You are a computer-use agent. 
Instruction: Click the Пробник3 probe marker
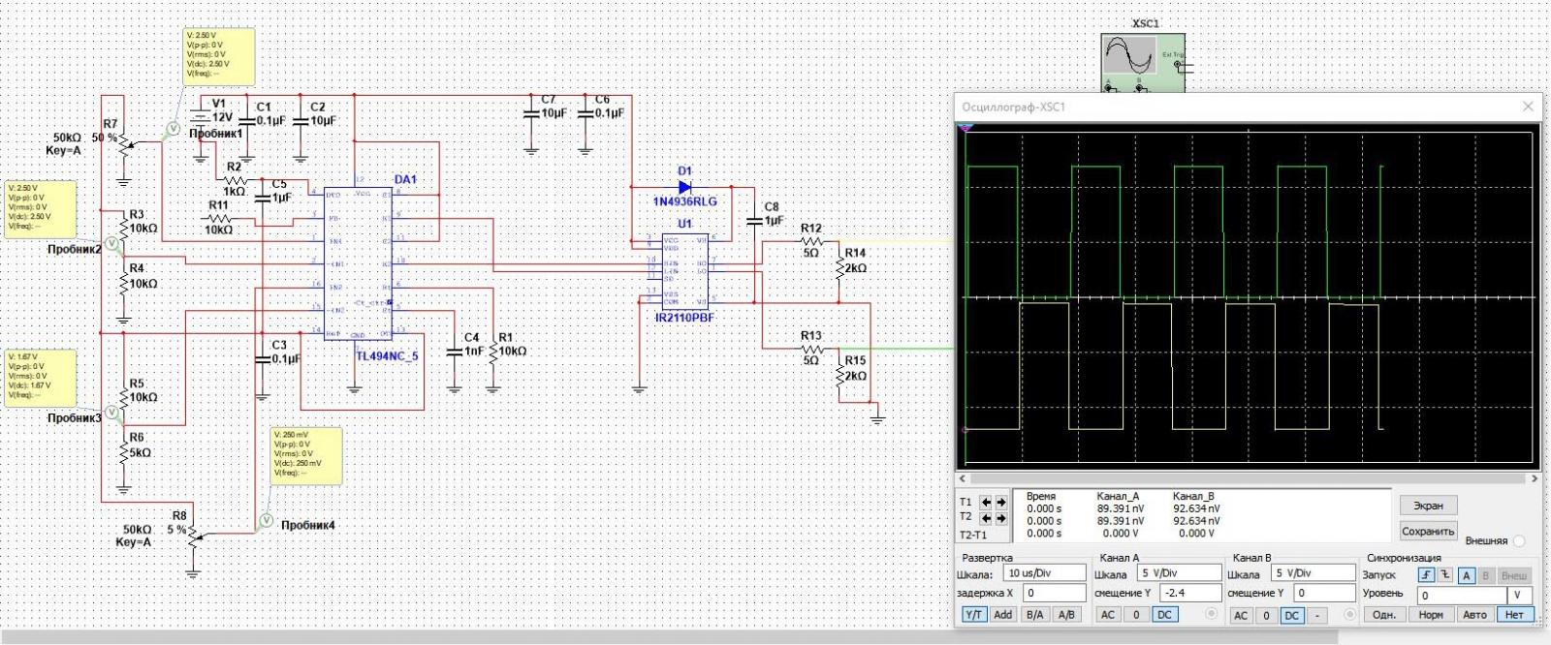[111, 413]
